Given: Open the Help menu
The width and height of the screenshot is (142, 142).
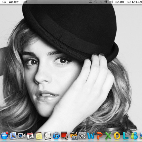Looking at the screenshot, I should coord(24,2).
